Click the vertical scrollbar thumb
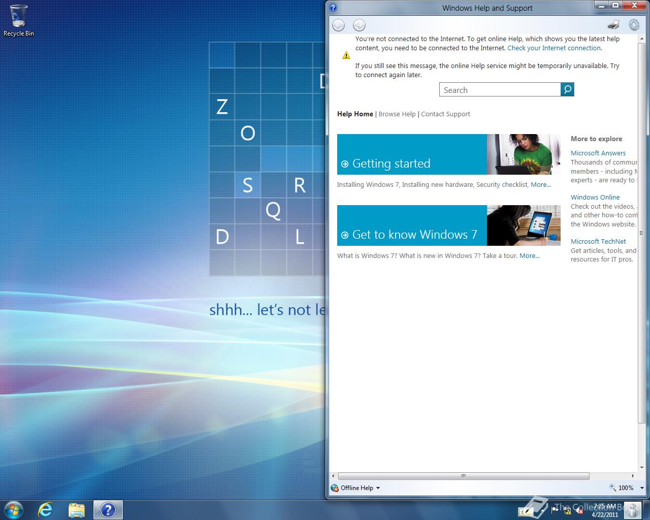650x520 pixels. pos(641,233)
